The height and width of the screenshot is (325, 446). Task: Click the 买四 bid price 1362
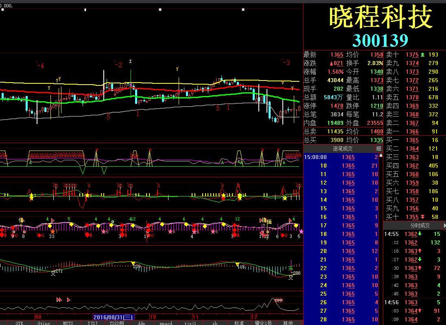point(412,166)
